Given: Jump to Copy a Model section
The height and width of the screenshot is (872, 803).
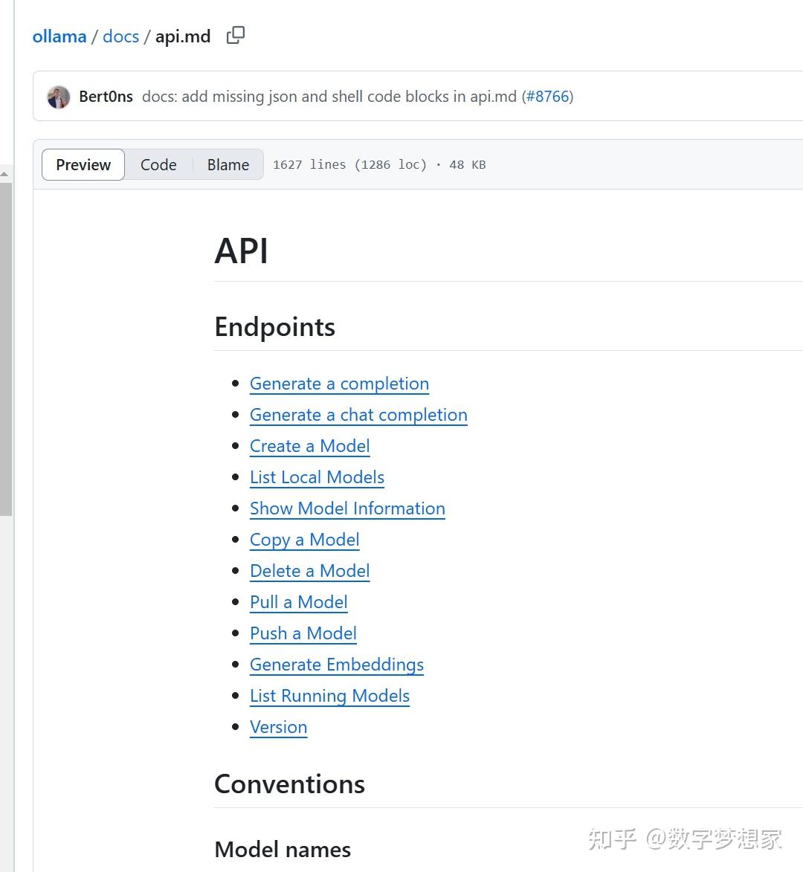Looking at the screenshot, I should pos(305,540).
